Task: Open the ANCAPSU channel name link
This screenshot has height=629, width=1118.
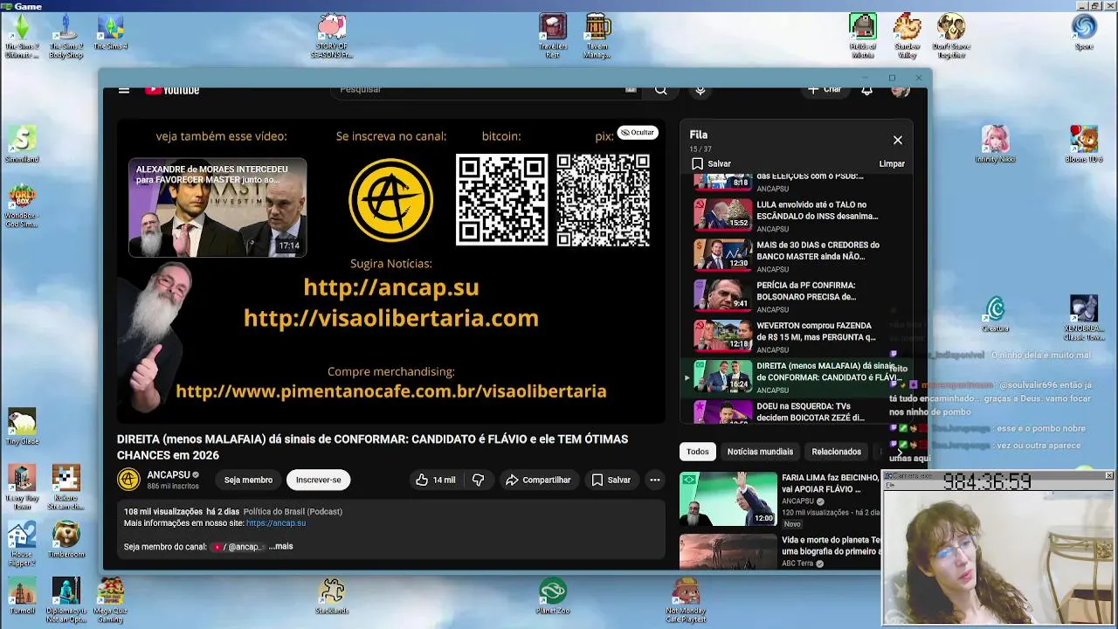Action: [169, 475]
